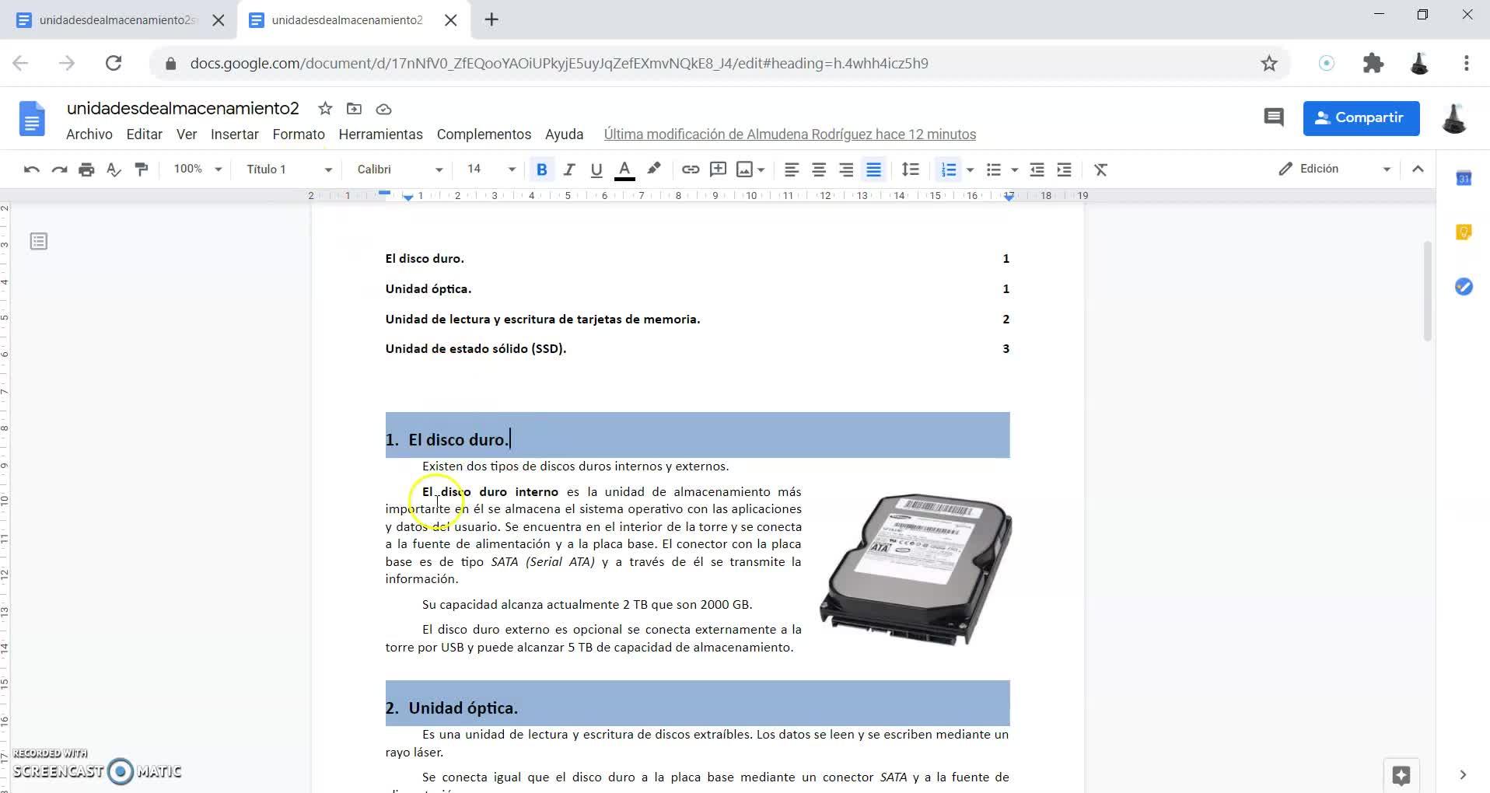Click the Explore button at bottom right
The width and height of the screenshot is (1490, 793).
(1401, 775)
